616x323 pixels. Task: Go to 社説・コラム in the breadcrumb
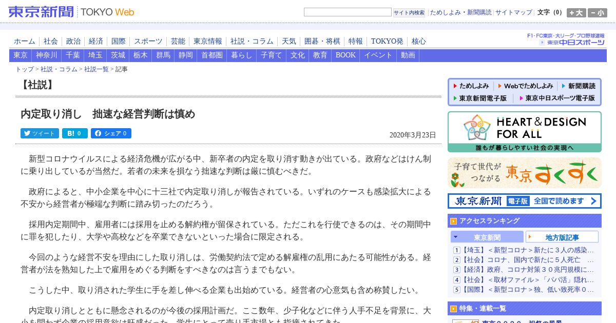pyautogui.click(x=59, y=69)
